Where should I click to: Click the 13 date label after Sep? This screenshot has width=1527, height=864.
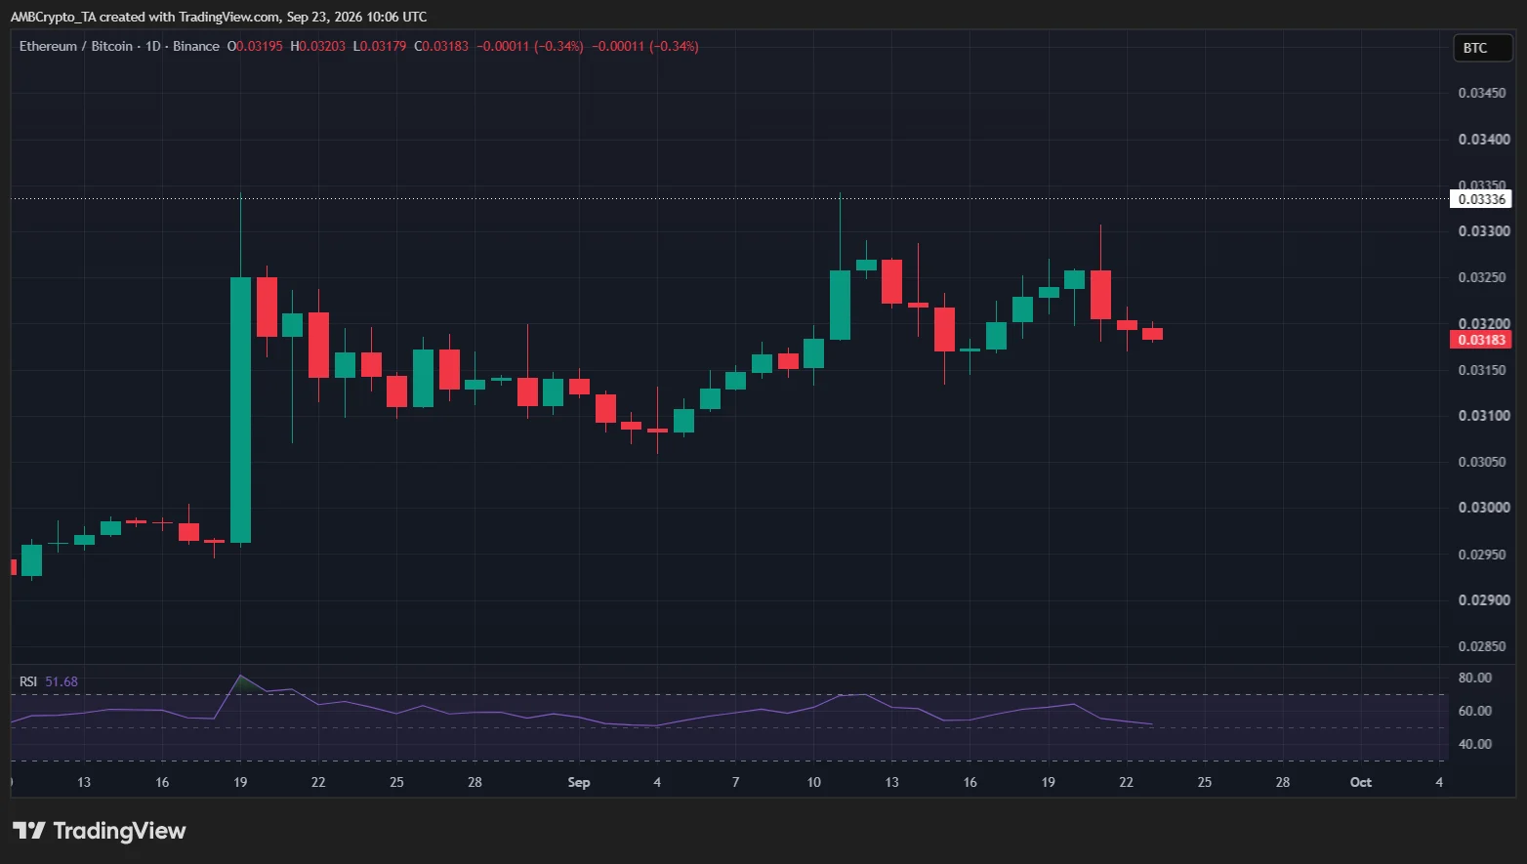(x=891, y=782)
